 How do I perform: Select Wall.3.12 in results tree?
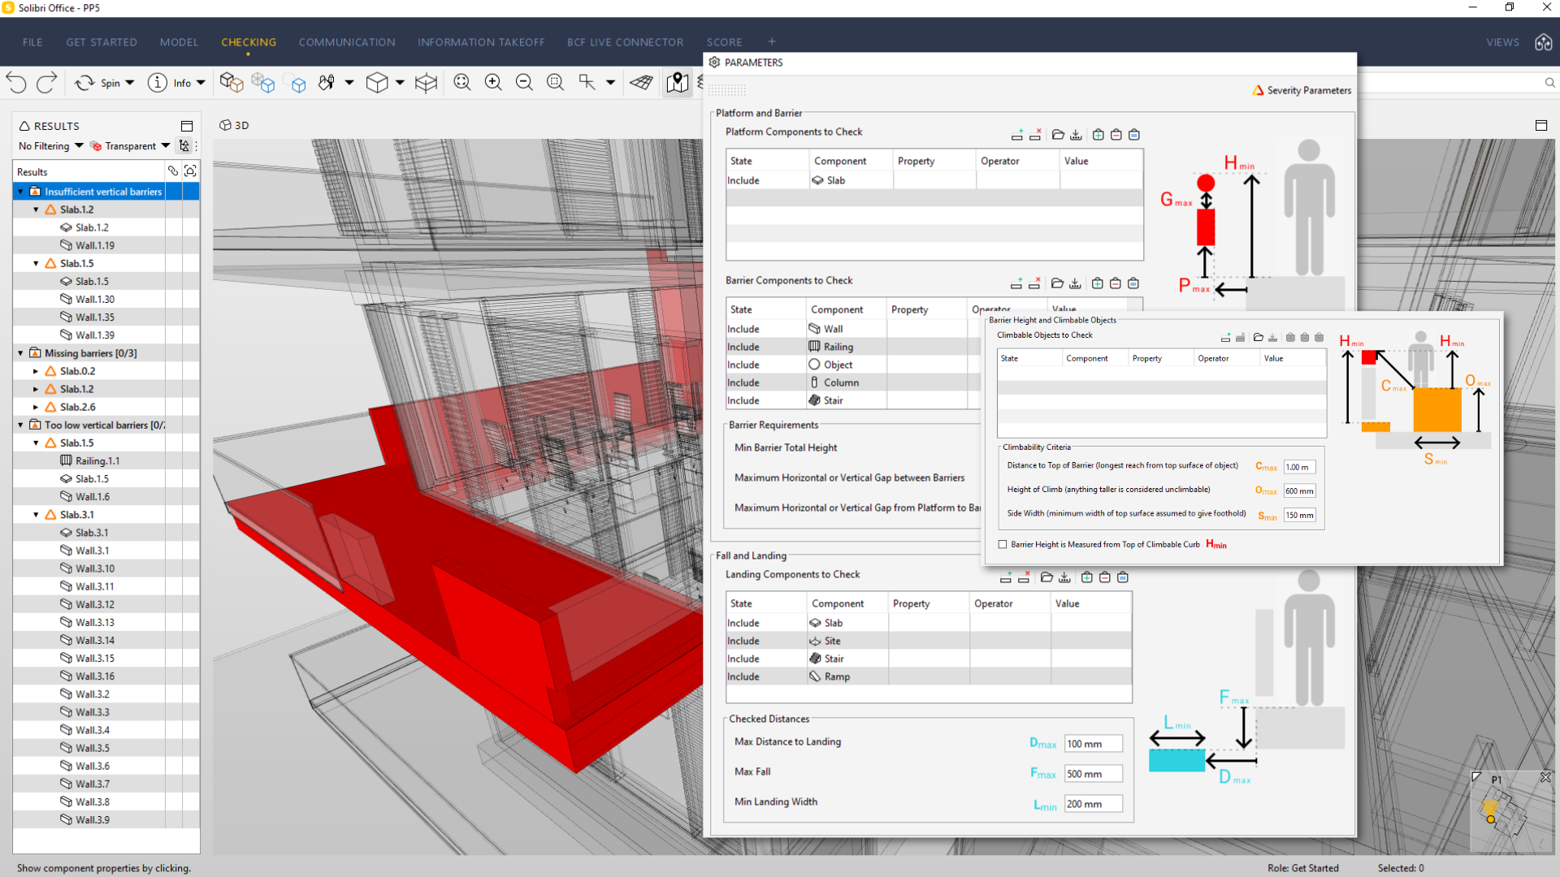pos(95,604)
